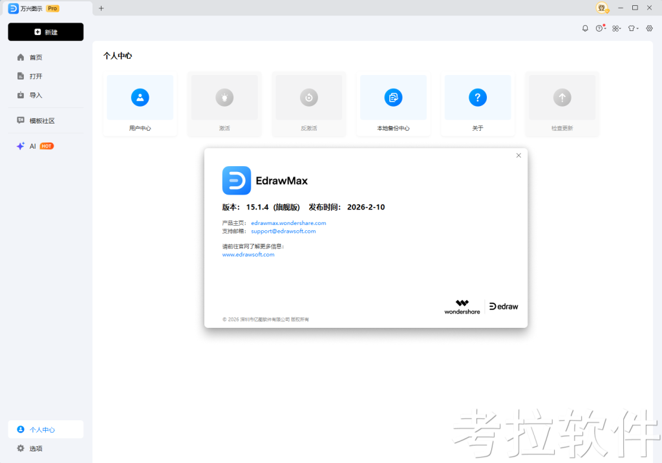Open the www.edrawsoft.com link
This screenshot has height=463, width=662.
(x=248, y=254)
